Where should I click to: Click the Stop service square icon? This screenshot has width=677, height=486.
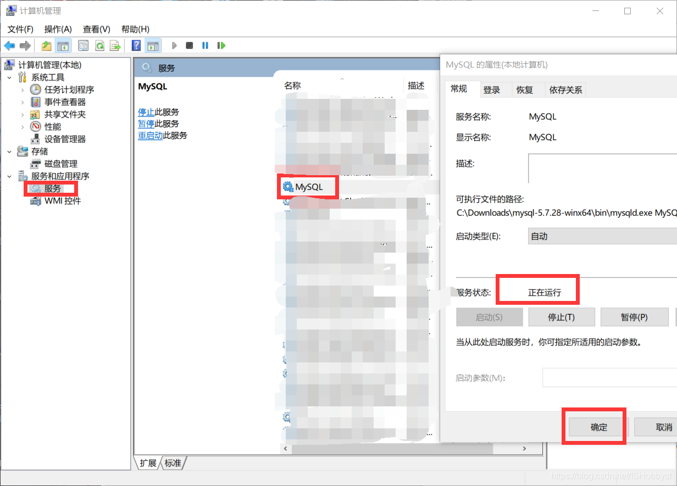tap(190, 46)
